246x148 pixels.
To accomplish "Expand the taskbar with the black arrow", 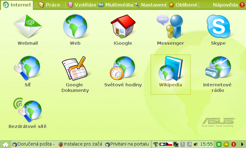I will pyautogui.click(x=242, y=144).
